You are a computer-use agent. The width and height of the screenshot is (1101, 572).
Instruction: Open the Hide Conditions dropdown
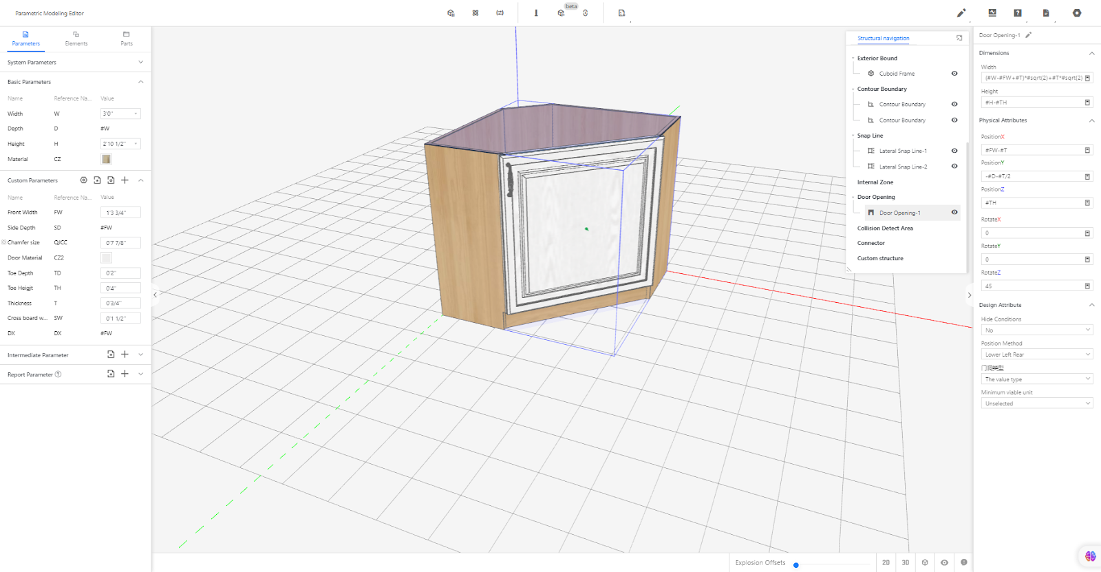click(1037, 330)
